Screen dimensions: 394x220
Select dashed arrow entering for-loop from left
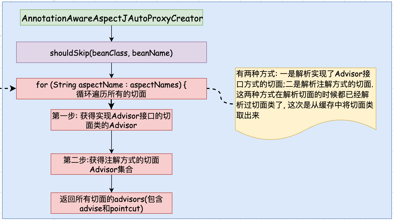point(8,88)
